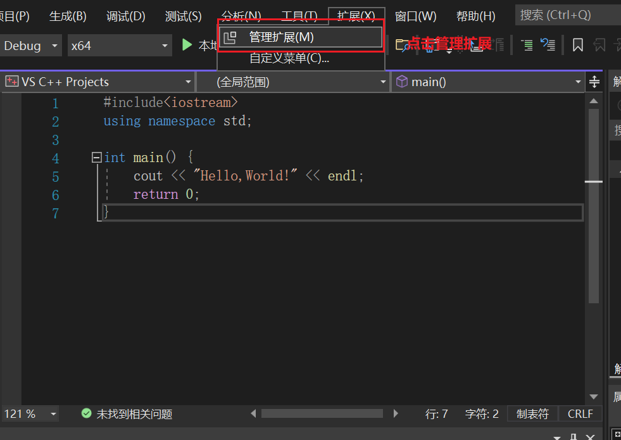Click line number 1 in the gutter
This screenshot has width=621, height=440.
(x=56, y=103)
